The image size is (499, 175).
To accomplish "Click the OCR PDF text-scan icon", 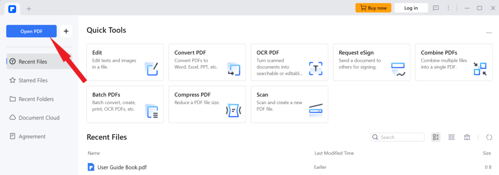I will (316, 69).
